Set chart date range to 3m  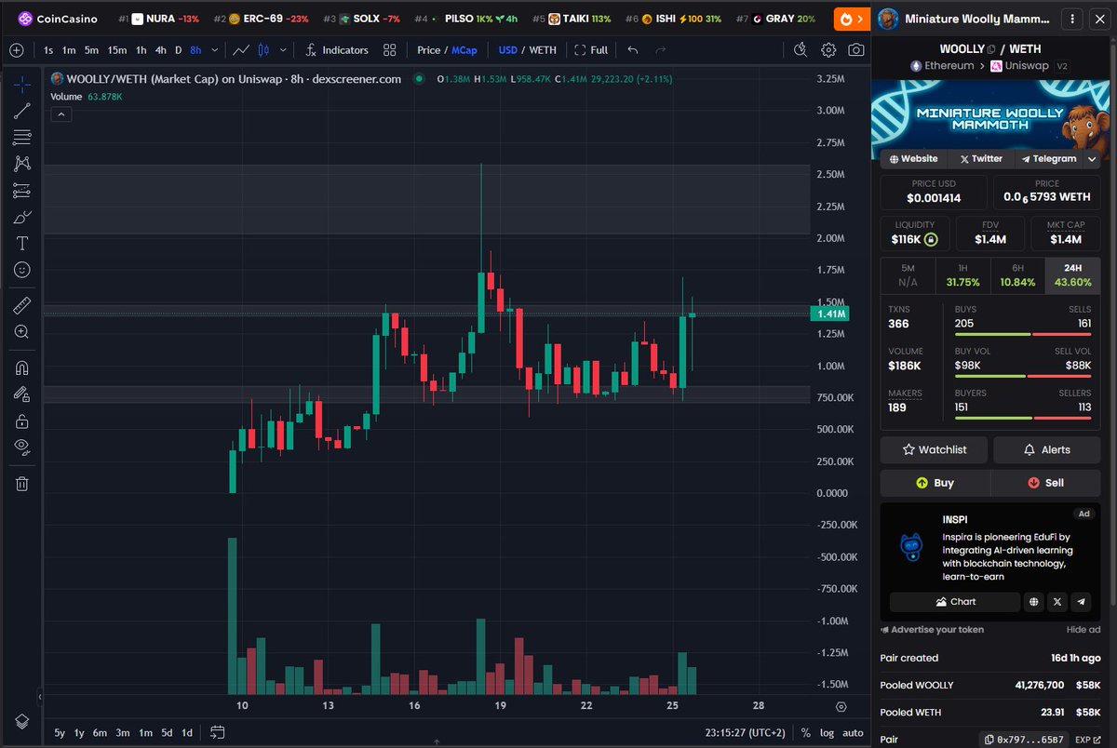coord(123,732)
